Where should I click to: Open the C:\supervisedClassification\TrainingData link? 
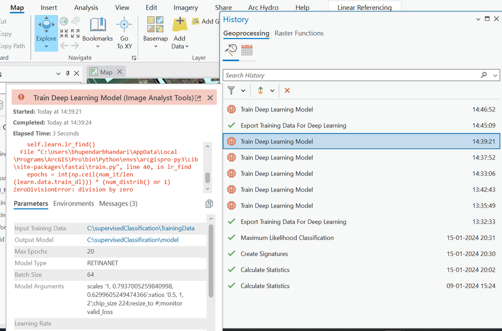coord(141,228)
